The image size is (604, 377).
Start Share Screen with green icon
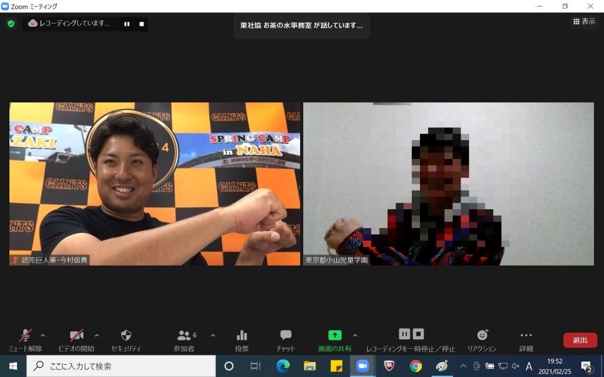click(334, 339)
